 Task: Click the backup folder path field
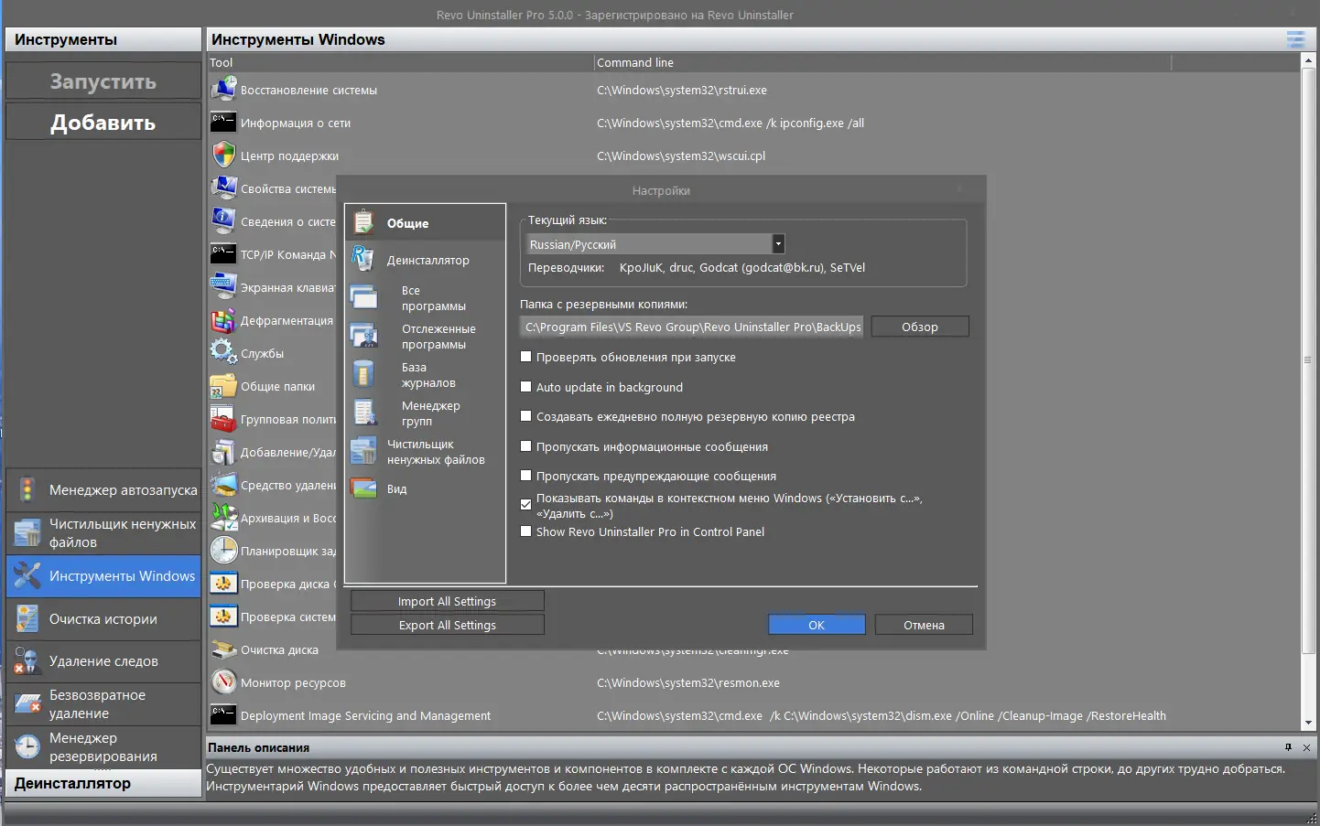point(692,327)
